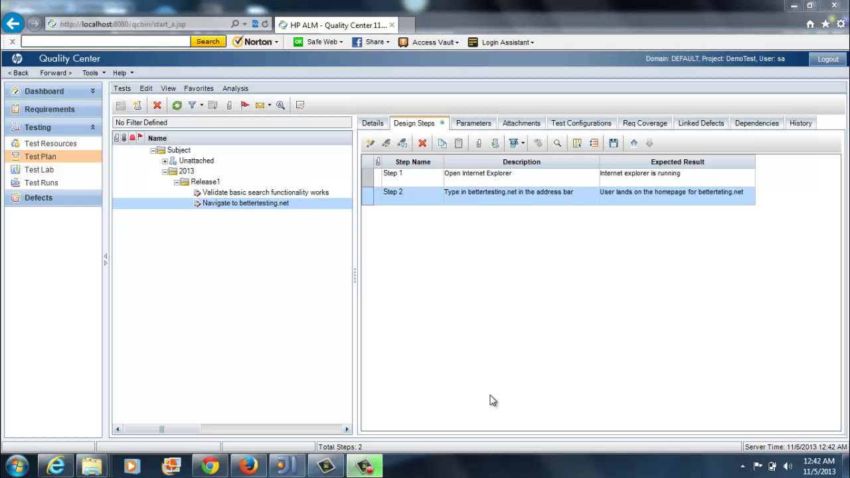
Task: Click the Paste Steps clipboard icon
Action: [x=458, y=143]
